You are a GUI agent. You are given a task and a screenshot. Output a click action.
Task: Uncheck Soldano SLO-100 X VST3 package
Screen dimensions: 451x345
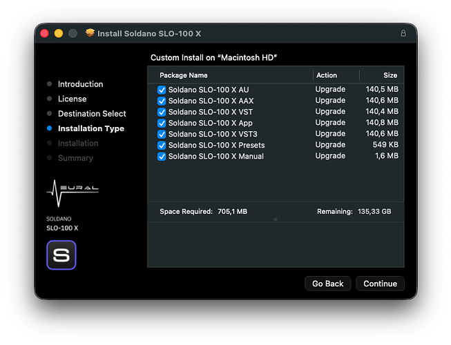[162, 134]
